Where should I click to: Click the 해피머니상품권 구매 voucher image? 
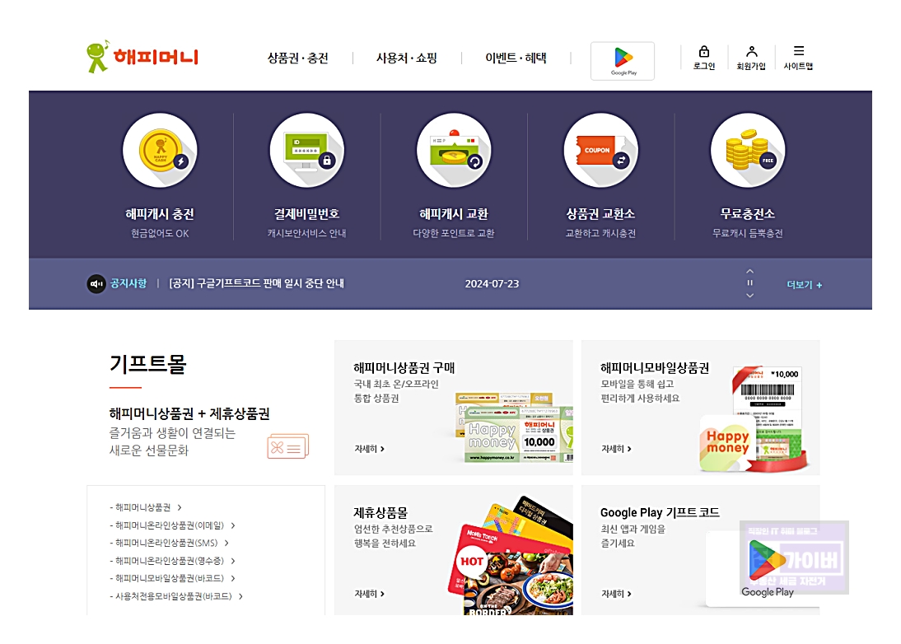tap(514, 427)
